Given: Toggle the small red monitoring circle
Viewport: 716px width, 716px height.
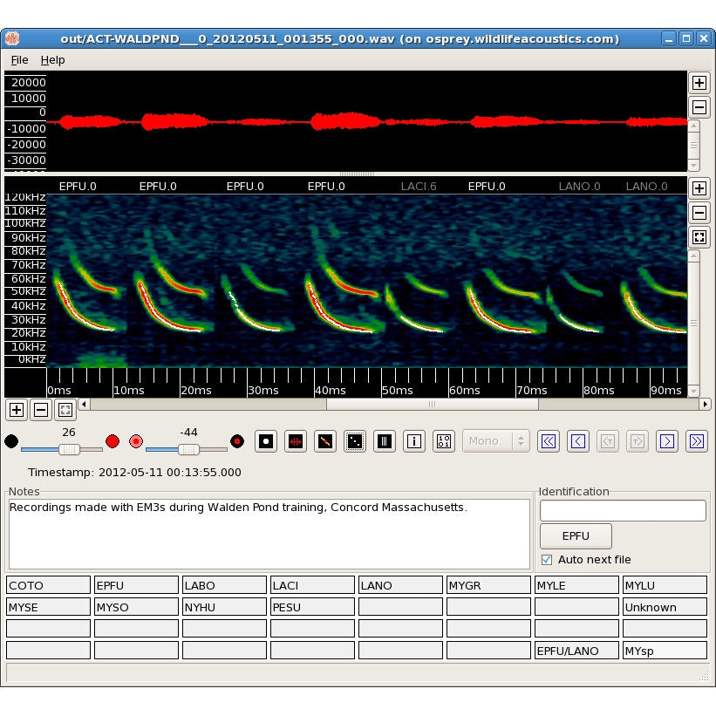Looking at the screenshot, I should 136,442.
